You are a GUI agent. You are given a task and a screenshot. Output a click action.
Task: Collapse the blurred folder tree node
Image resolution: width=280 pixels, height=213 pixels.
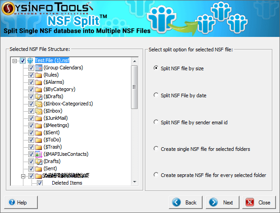pyautogui.click(x=23, y=177)
